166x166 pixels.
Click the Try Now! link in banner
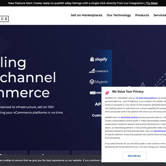tap(152, 3)
